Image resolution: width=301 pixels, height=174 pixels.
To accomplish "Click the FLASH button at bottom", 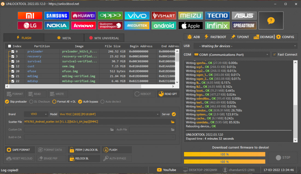I will point(117,150).
